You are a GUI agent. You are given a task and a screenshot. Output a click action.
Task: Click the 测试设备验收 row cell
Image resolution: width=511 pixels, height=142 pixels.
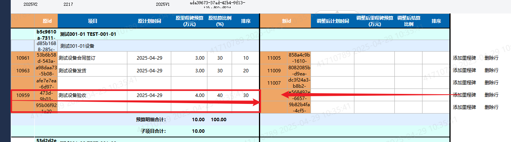[92, 95]
